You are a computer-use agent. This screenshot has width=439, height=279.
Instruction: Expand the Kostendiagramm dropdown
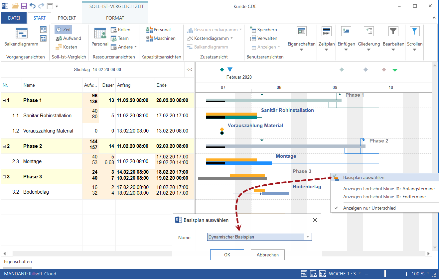click(232, 38)
